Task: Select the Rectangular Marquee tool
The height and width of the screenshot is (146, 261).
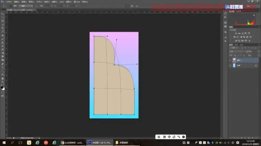Action: pos(3,17)
